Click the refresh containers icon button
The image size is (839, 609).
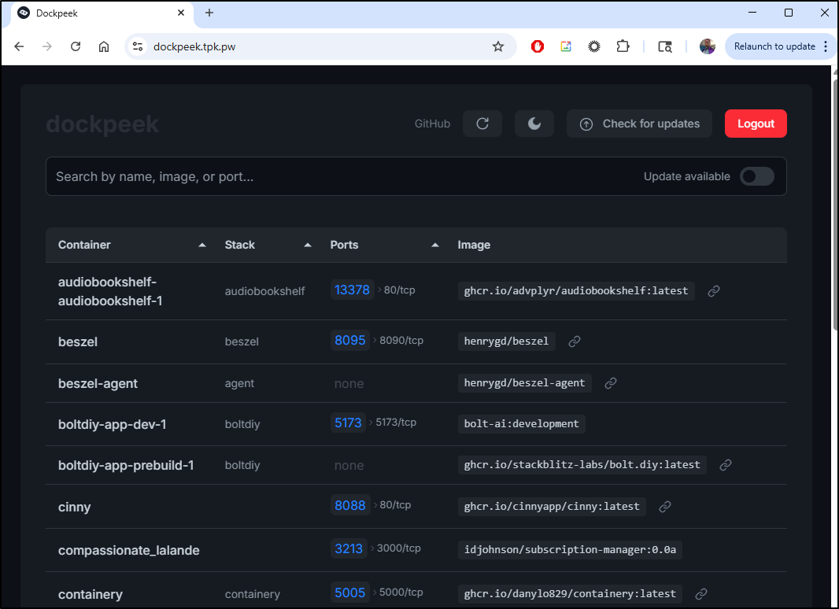tap(482, 124)
